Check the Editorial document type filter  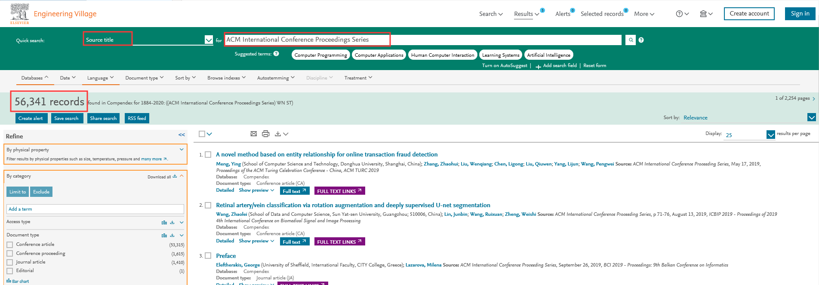9,271
